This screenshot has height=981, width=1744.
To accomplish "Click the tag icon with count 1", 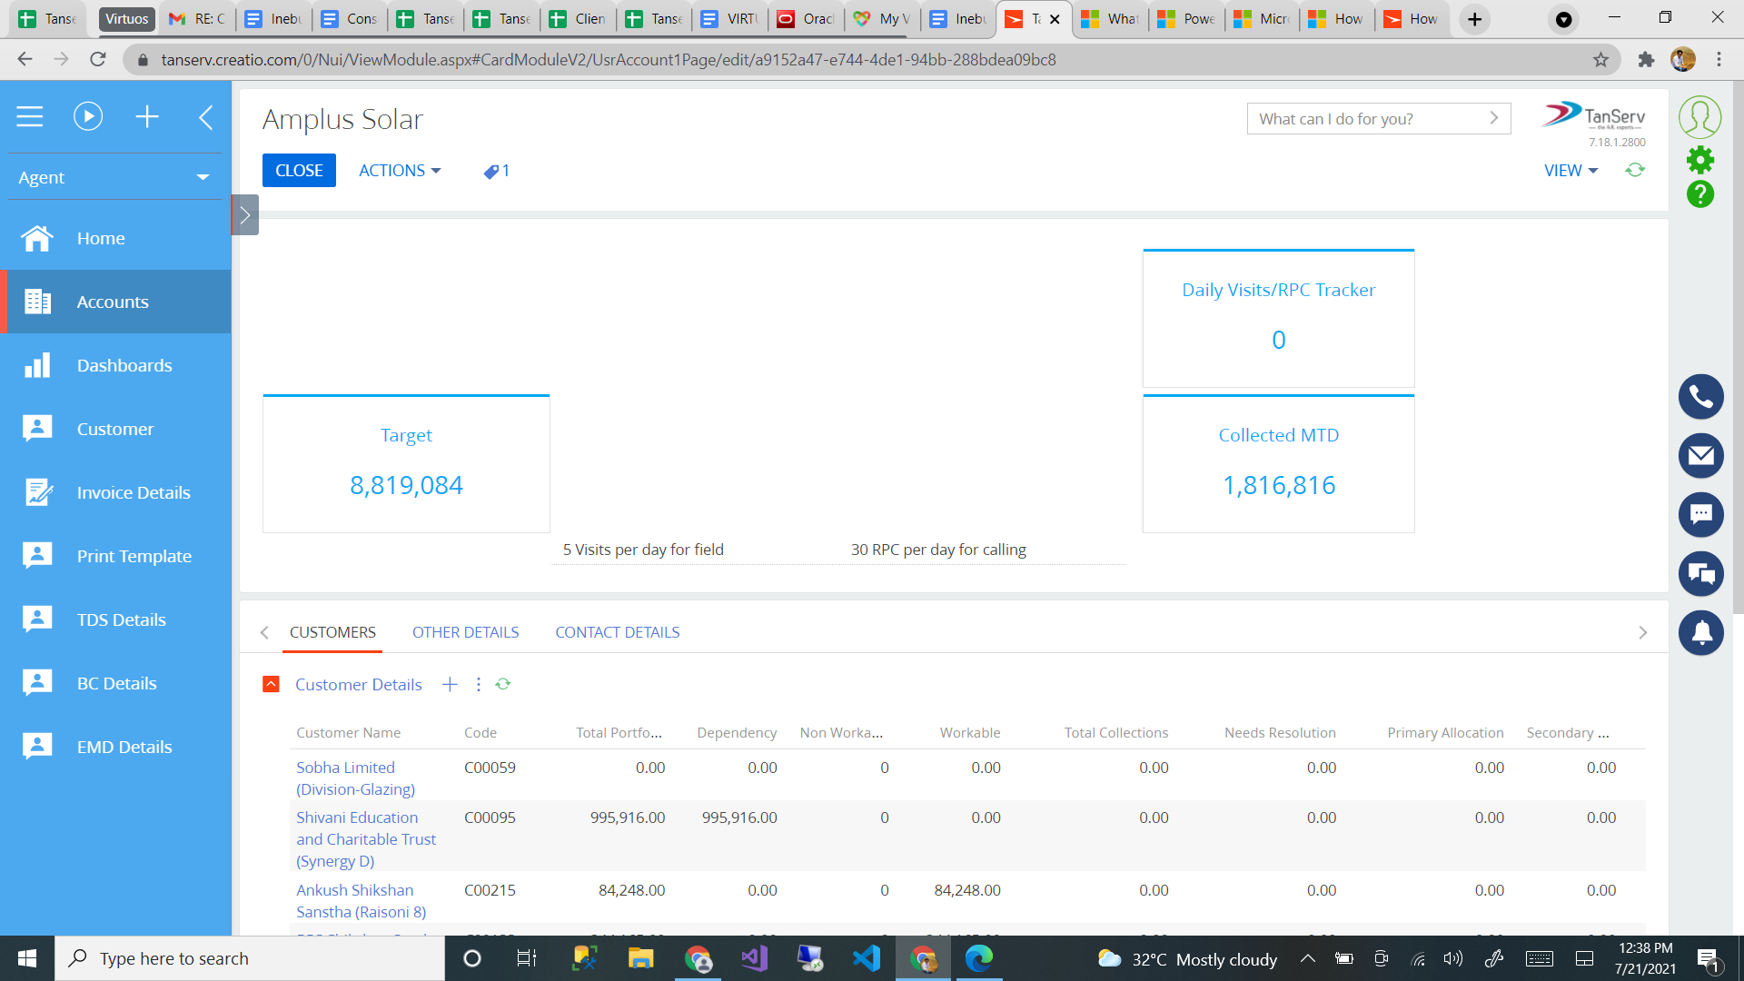I will (x=496, y=171).
